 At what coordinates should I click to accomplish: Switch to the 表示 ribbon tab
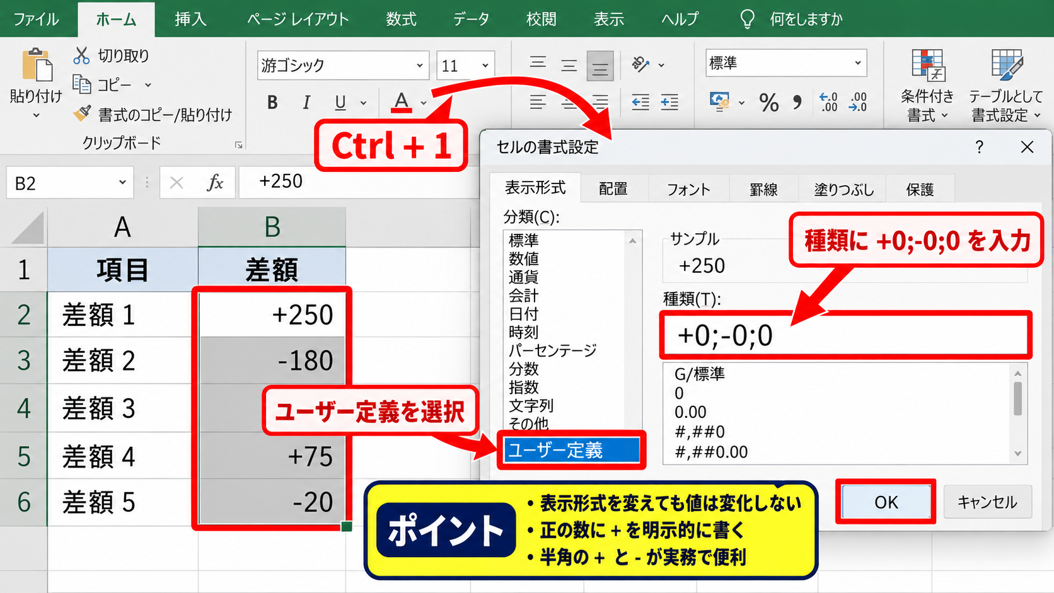click(609, 20)
